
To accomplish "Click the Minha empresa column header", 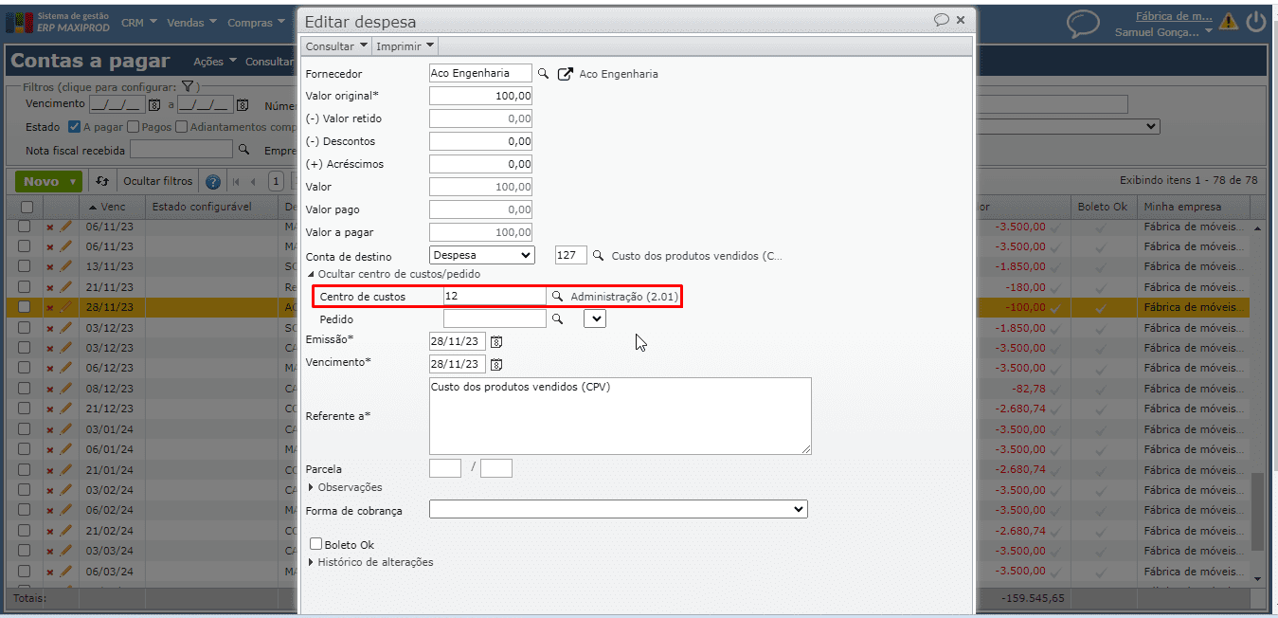I will coord(1194,207).
